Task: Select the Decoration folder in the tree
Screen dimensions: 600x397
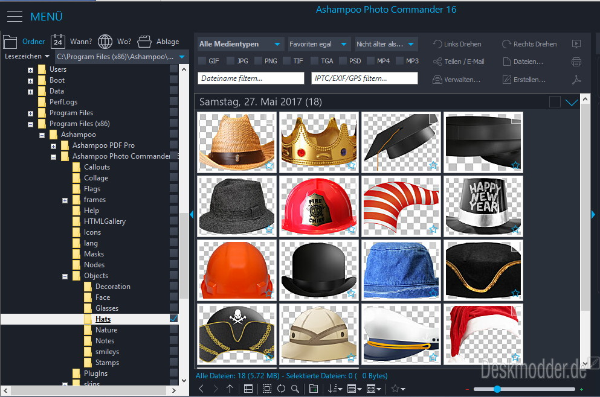Action: point(113,287)
